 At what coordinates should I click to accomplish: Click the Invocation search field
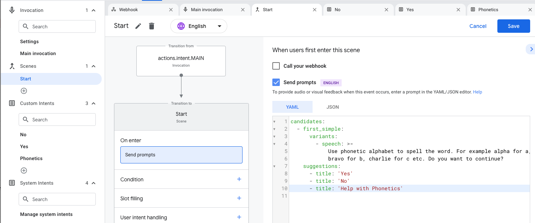point(57,27)
